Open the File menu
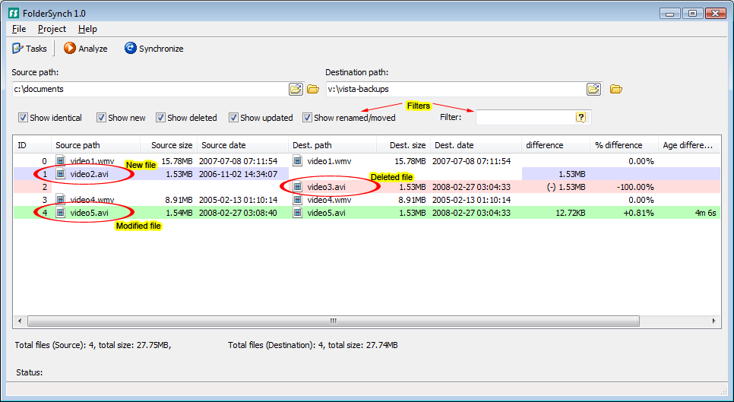Viewport: 734px width, 402px height. click(x=19, y=29)
